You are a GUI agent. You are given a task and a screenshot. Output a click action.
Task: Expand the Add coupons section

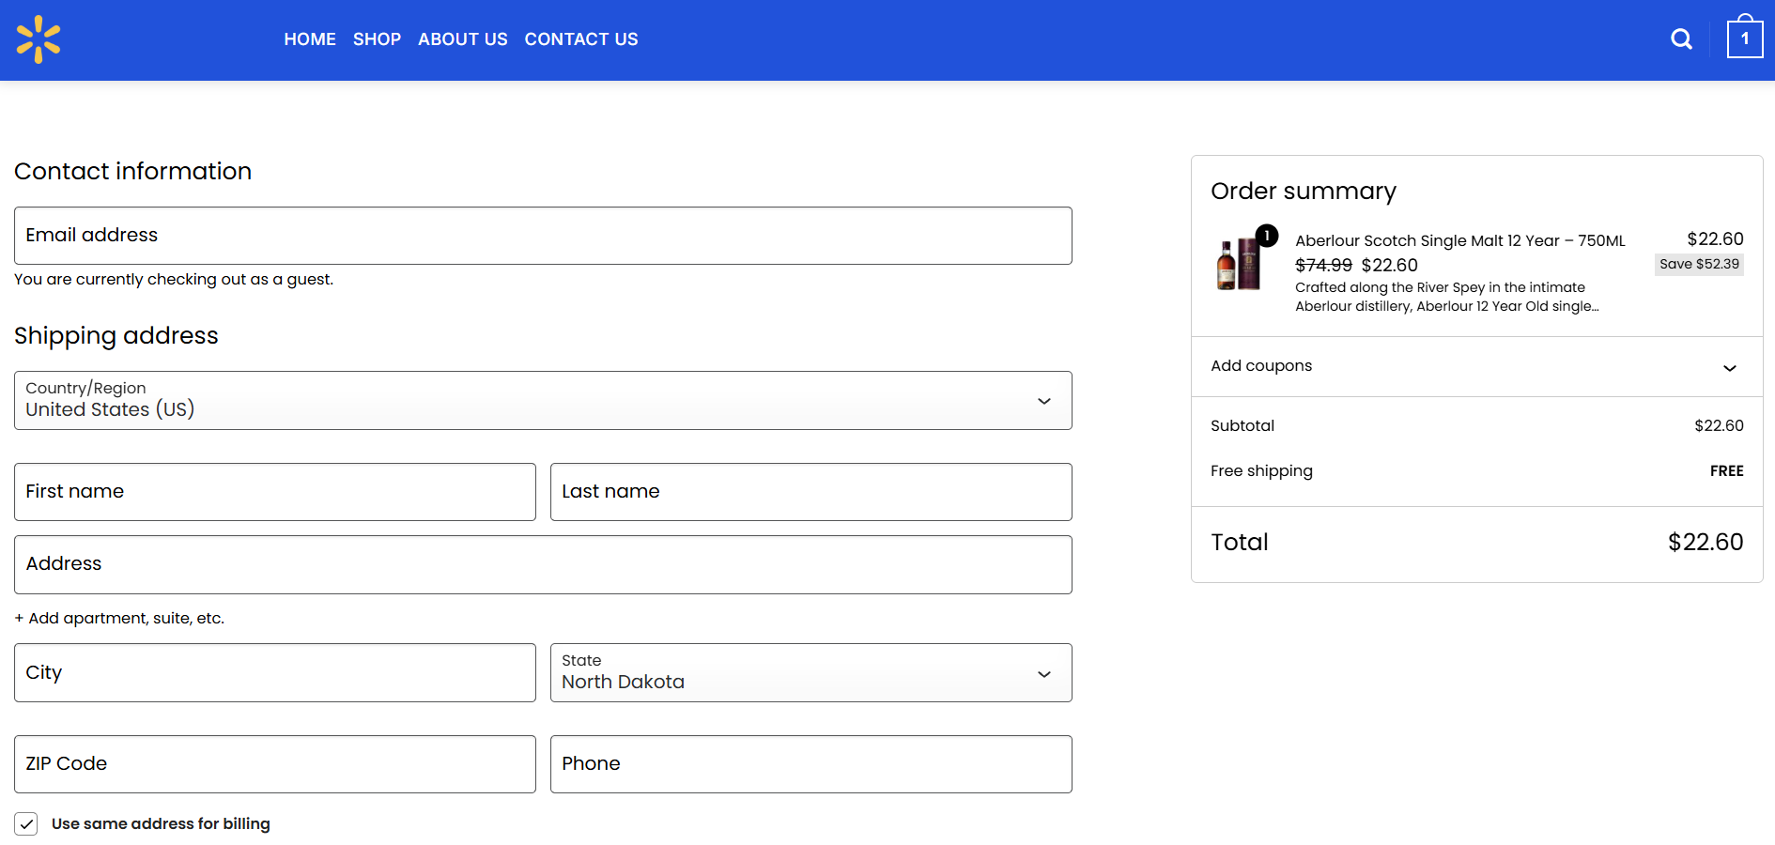point(1476,366)
